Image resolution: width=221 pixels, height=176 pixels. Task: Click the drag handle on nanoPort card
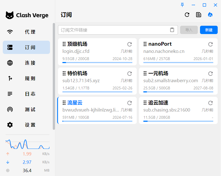tap(145, 44)
